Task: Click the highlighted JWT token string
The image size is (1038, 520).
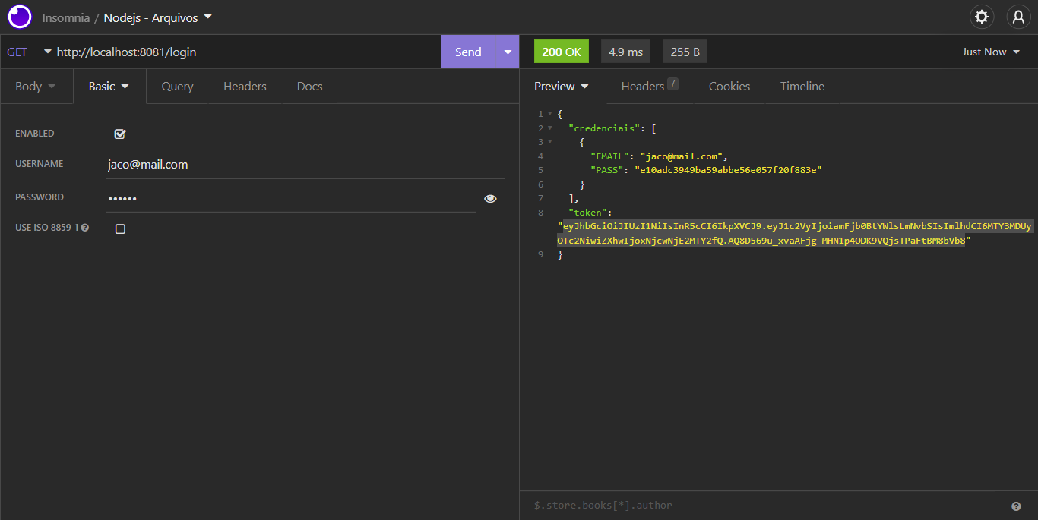Action: pos(795,234)
